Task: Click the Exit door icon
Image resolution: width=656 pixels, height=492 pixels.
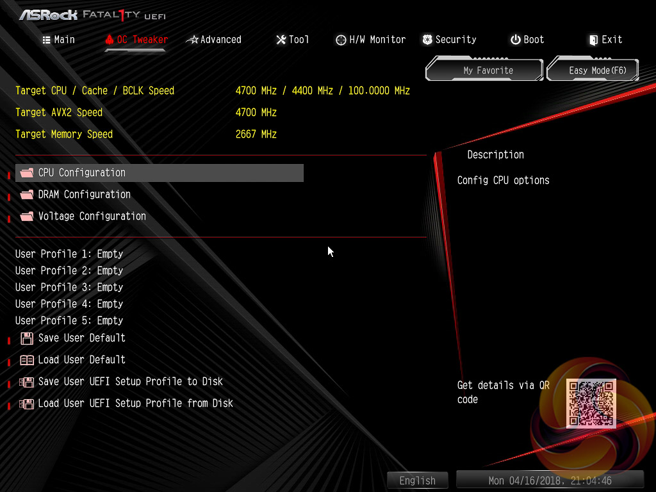Action: (x=593, y=40)
